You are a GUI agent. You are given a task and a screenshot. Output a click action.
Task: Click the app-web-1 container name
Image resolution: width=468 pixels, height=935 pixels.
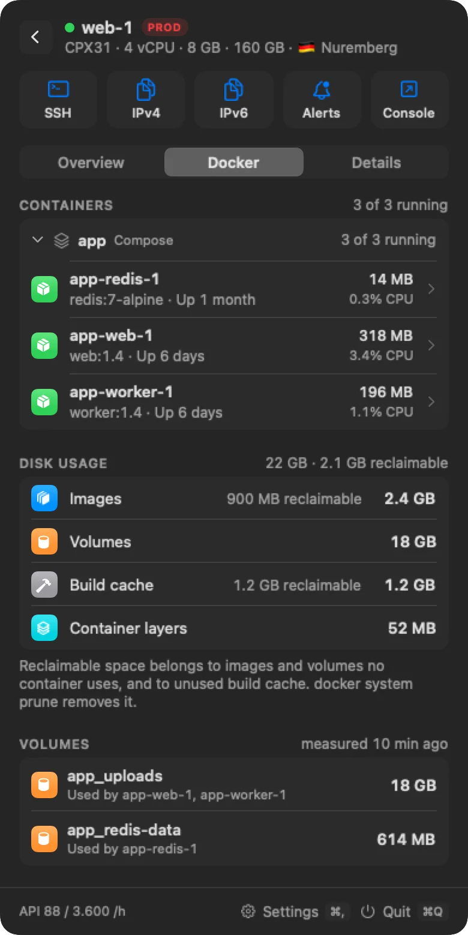point(111,335)
